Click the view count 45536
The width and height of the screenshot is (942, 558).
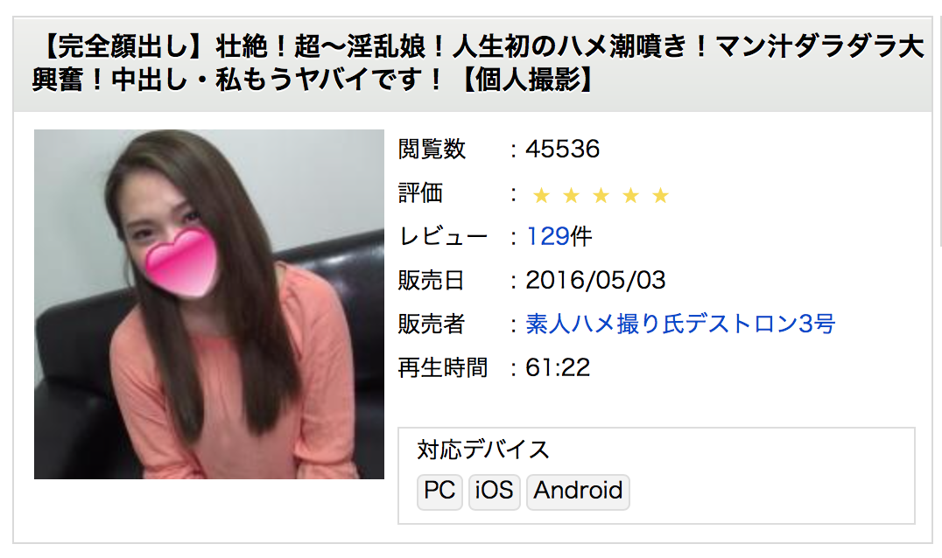(562, 149)
